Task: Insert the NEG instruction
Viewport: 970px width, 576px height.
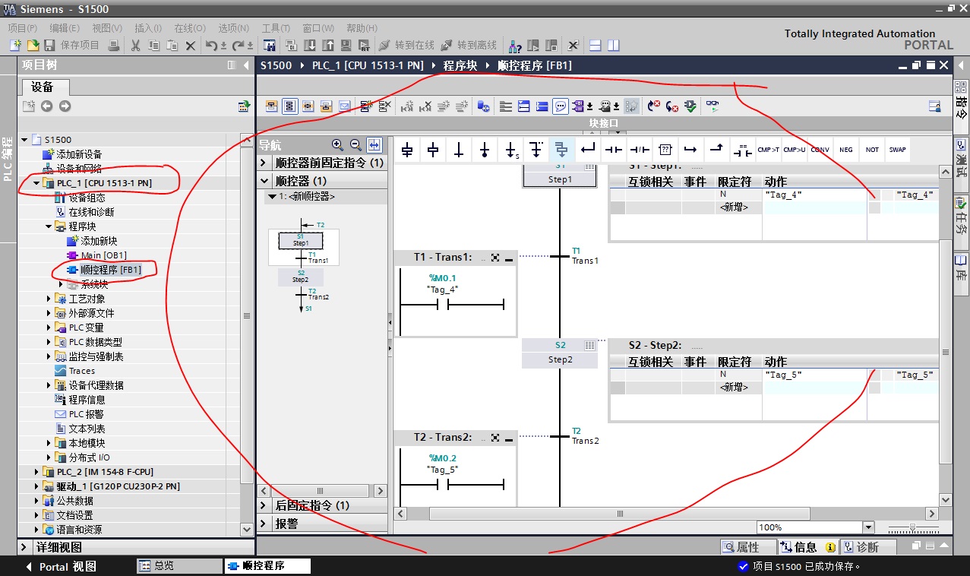Action: 846,150
